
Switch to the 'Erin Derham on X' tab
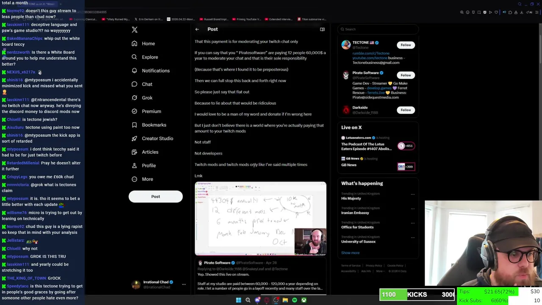148,19
